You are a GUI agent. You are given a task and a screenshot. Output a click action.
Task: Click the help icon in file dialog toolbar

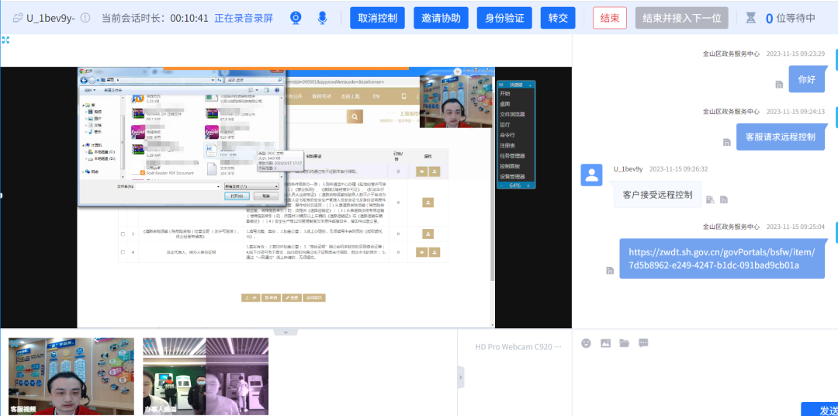coord(277,90)
